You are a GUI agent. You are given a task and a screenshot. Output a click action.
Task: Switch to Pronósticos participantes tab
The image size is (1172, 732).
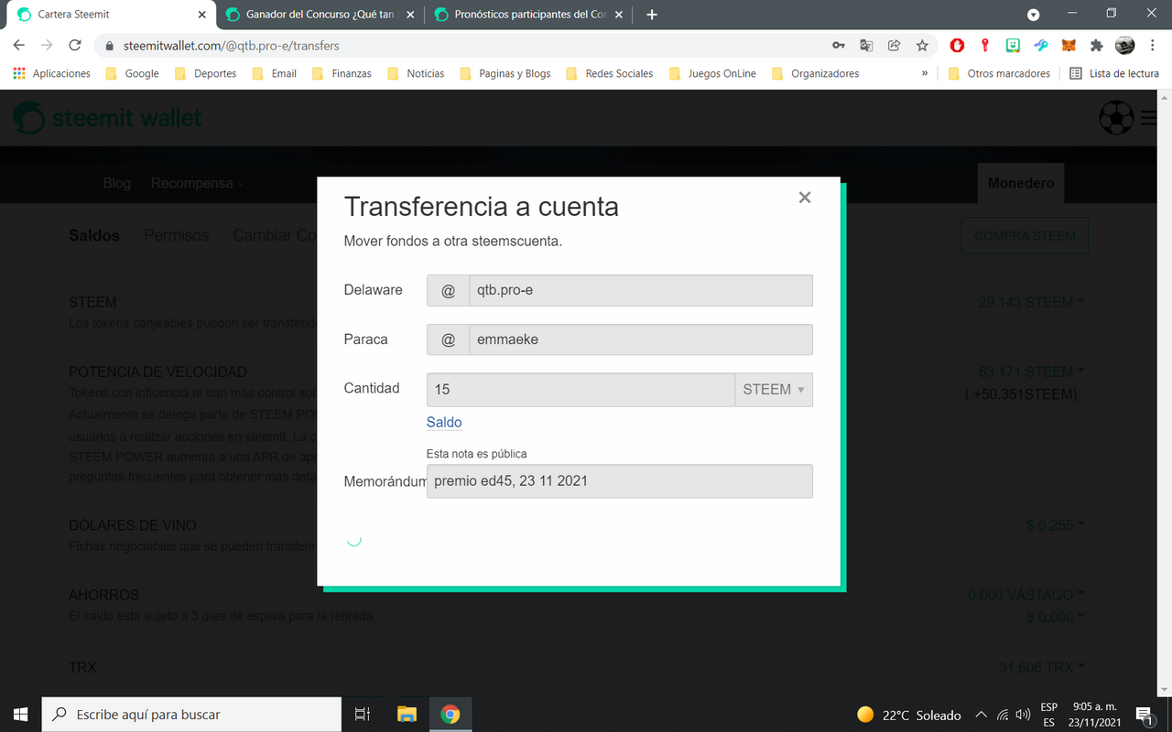[x=531, y=15]
